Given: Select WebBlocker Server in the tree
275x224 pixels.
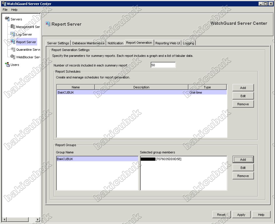Looking at the screenshot, I should [x=28, y=57].
